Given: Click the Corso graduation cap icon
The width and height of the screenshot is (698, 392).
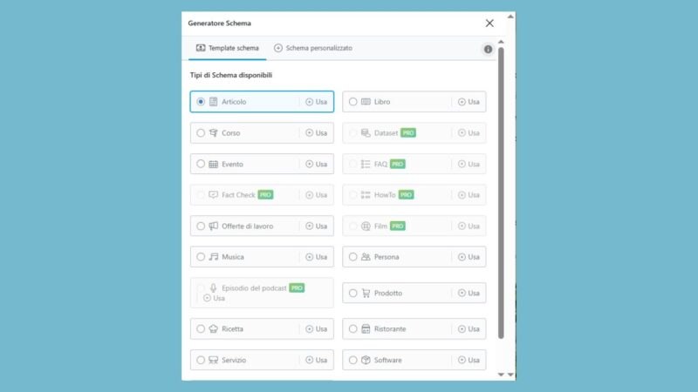Looking at the screenshot, I should [214, 133].
